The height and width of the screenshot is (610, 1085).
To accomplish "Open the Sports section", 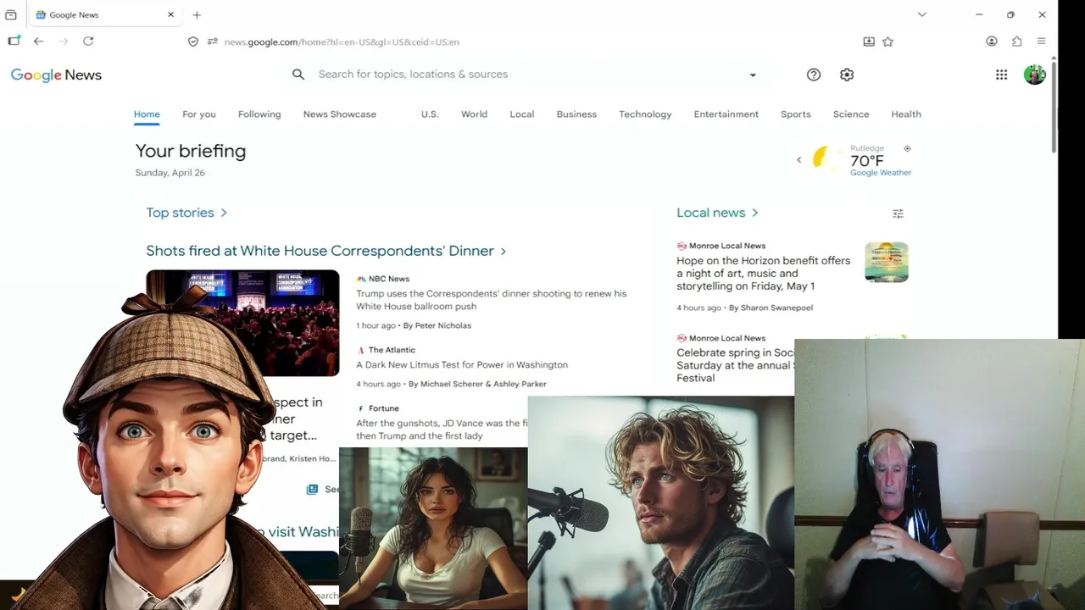I will tap(796, 114).
